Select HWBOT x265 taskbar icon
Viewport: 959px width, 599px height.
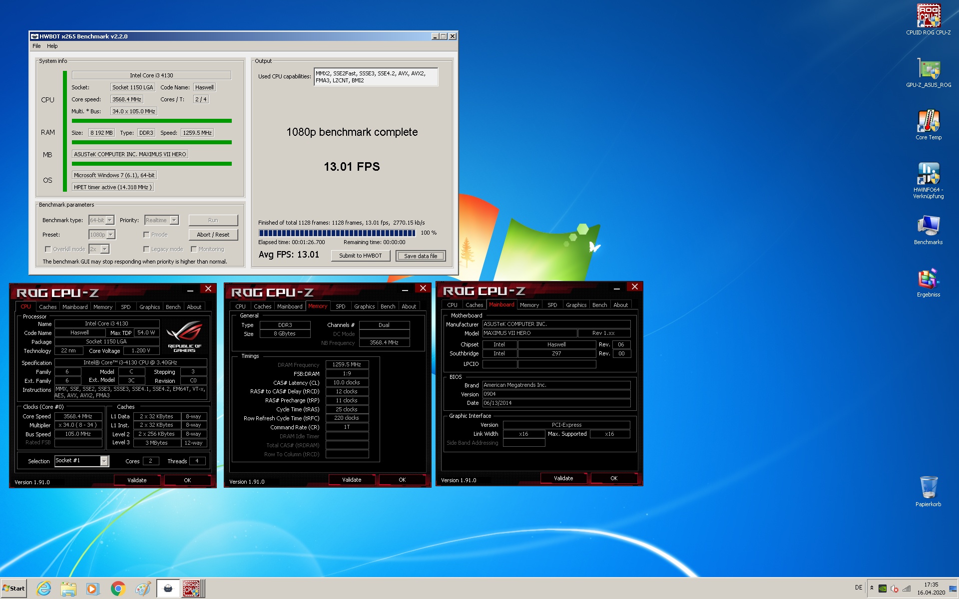(168, 589)
